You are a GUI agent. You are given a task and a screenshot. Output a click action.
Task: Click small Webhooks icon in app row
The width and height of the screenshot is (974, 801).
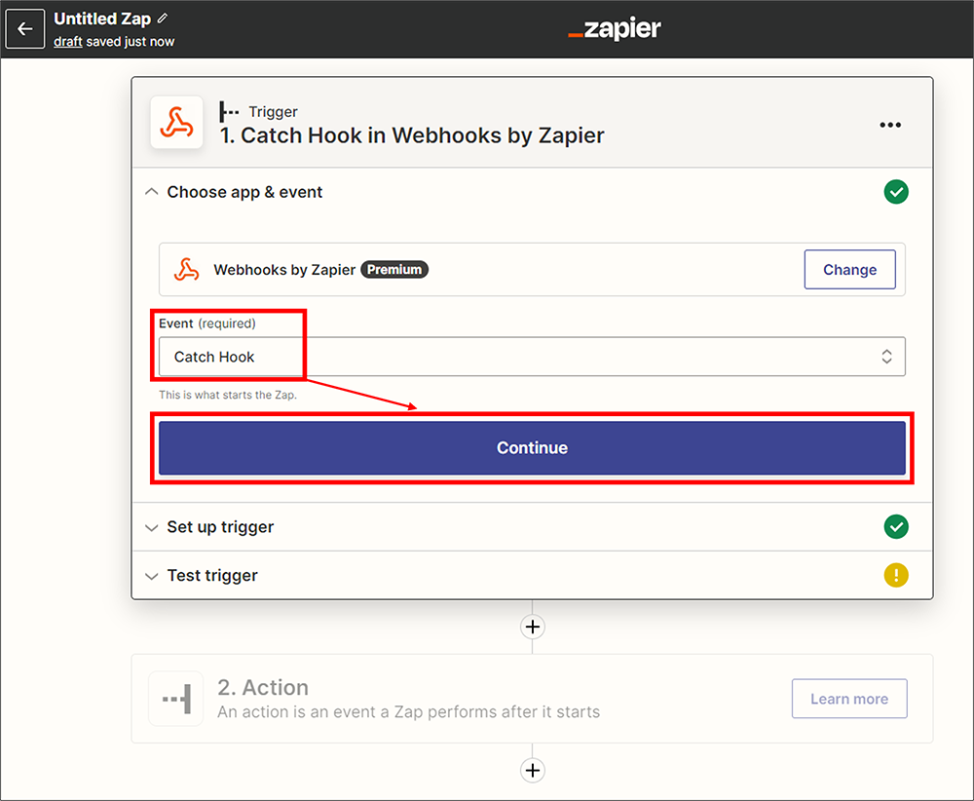tap(186, 270)
